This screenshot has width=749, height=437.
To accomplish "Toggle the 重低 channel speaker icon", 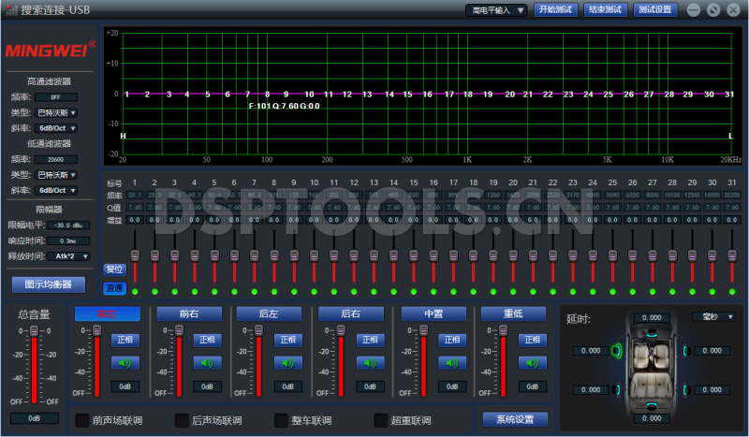I will coord(533,363).
